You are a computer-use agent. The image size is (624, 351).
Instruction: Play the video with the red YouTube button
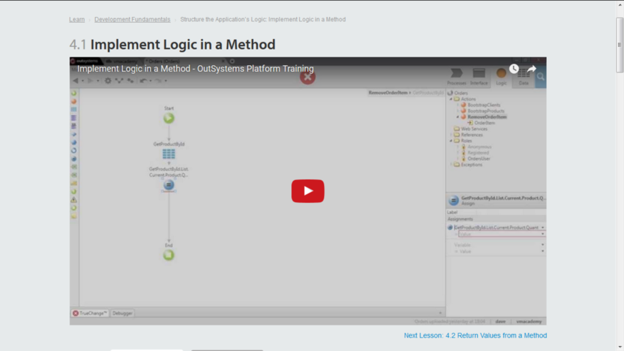click(x=308, y=191)
